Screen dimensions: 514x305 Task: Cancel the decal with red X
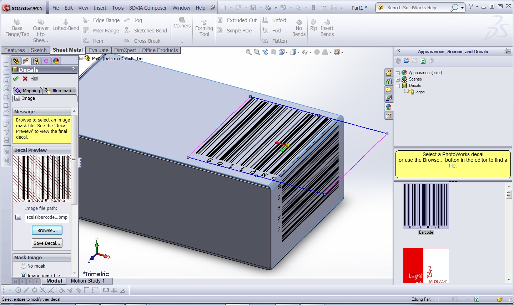(25, 79)
